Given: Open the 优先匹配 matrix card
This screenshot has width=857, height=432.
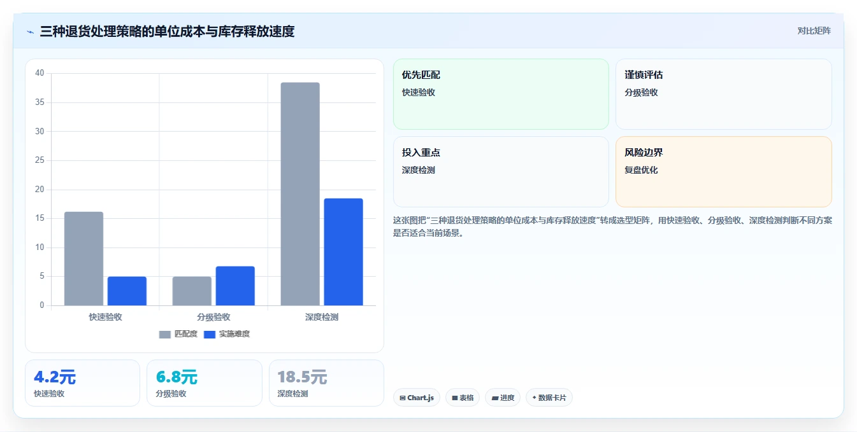Looking at the screenshot, I should coord(501,94).
